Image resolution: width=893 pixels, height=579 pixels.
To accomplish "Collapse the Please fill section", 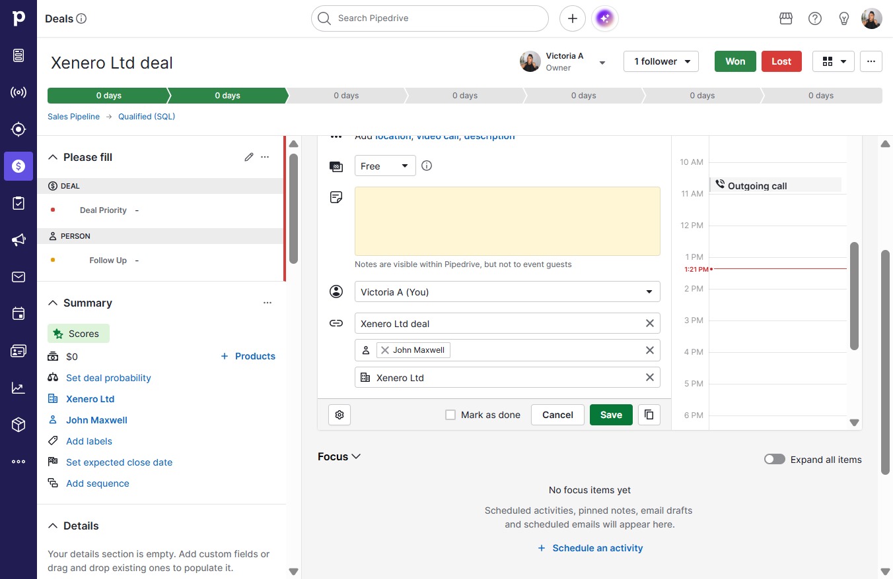I will 53,157.
